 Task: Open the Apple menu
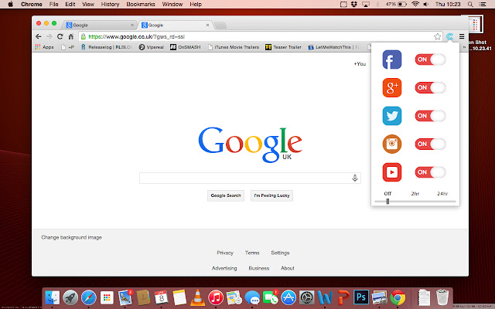point(10,4)
